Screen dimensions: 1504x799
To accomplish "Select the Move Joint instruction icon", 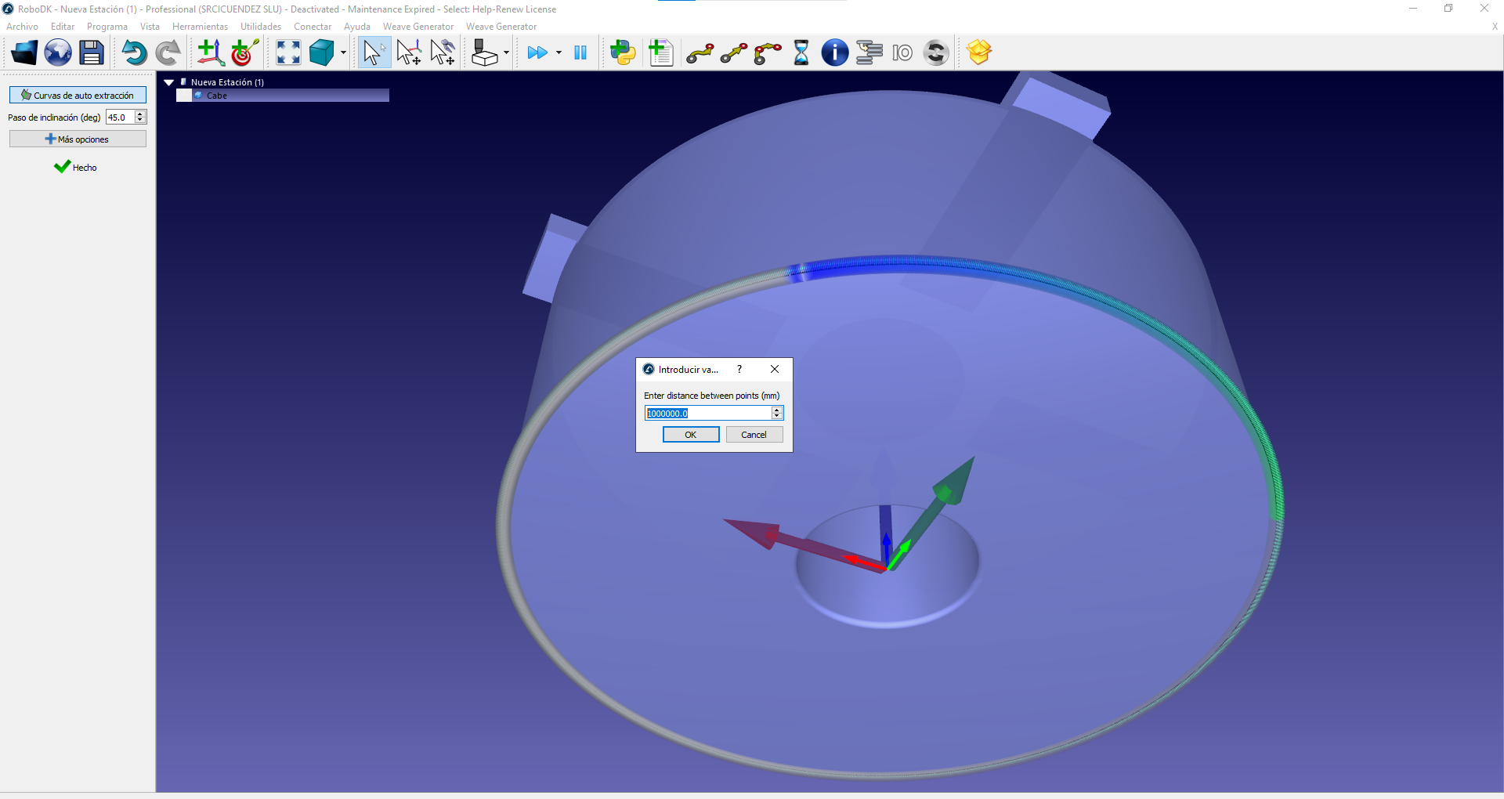I will [700, 52].
